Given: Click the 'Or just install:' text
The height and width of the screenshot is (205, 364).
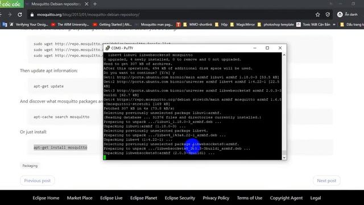Looking at the screenshot, I should pyautogui.click(x=33, y=132).
